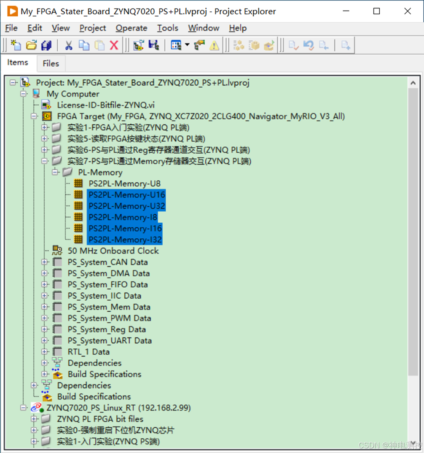Click the Build All toolbar icon
The height and width of the screenshot is (453, 424).
tap(239, 46)
